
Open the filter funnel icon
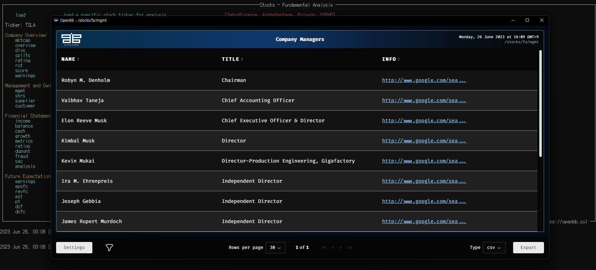point(109,248)
